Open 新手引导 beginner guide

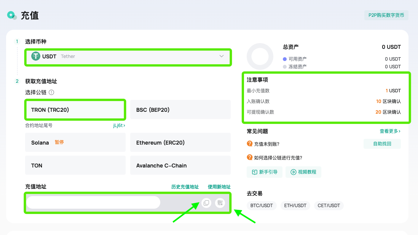point(265,172)
